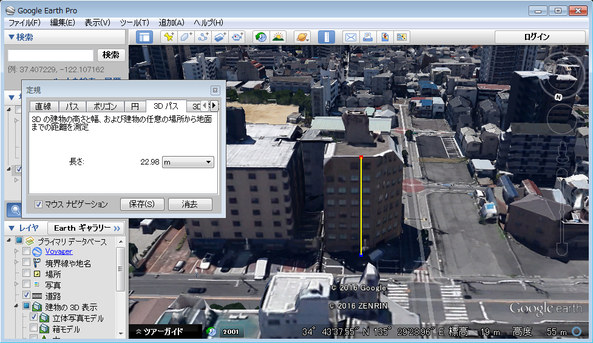
Task: Toggle the ruler tool in toolbar
Action: tap(327, 37)
